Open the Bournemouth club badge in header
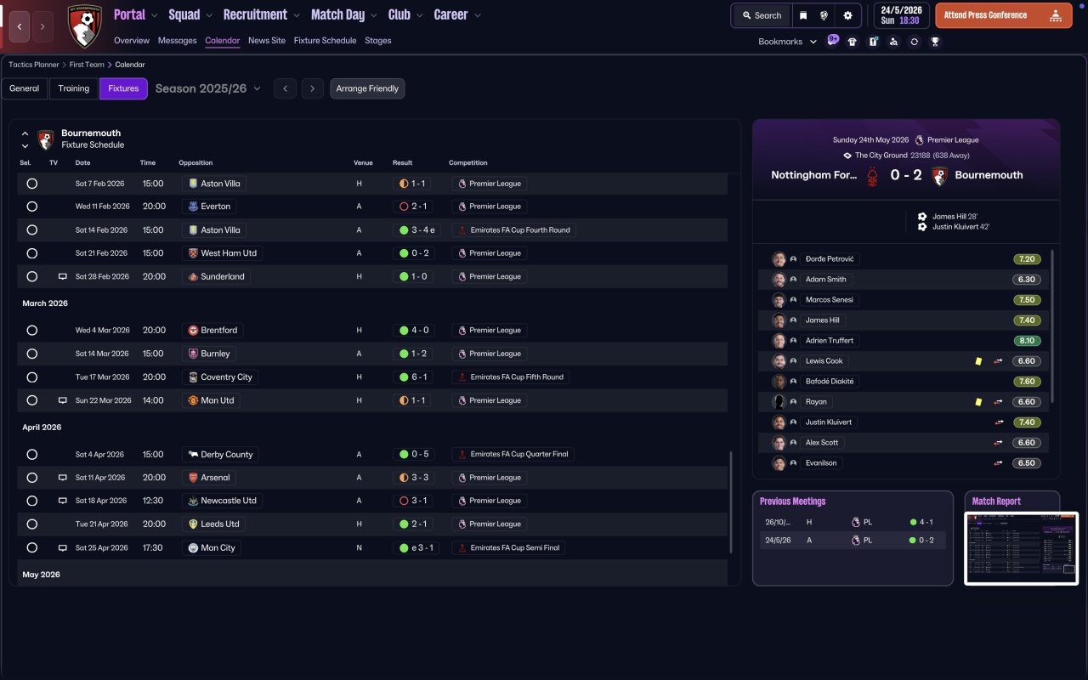Image resolution: width=1088 pixels, height=680 pixels. [84, 26]
